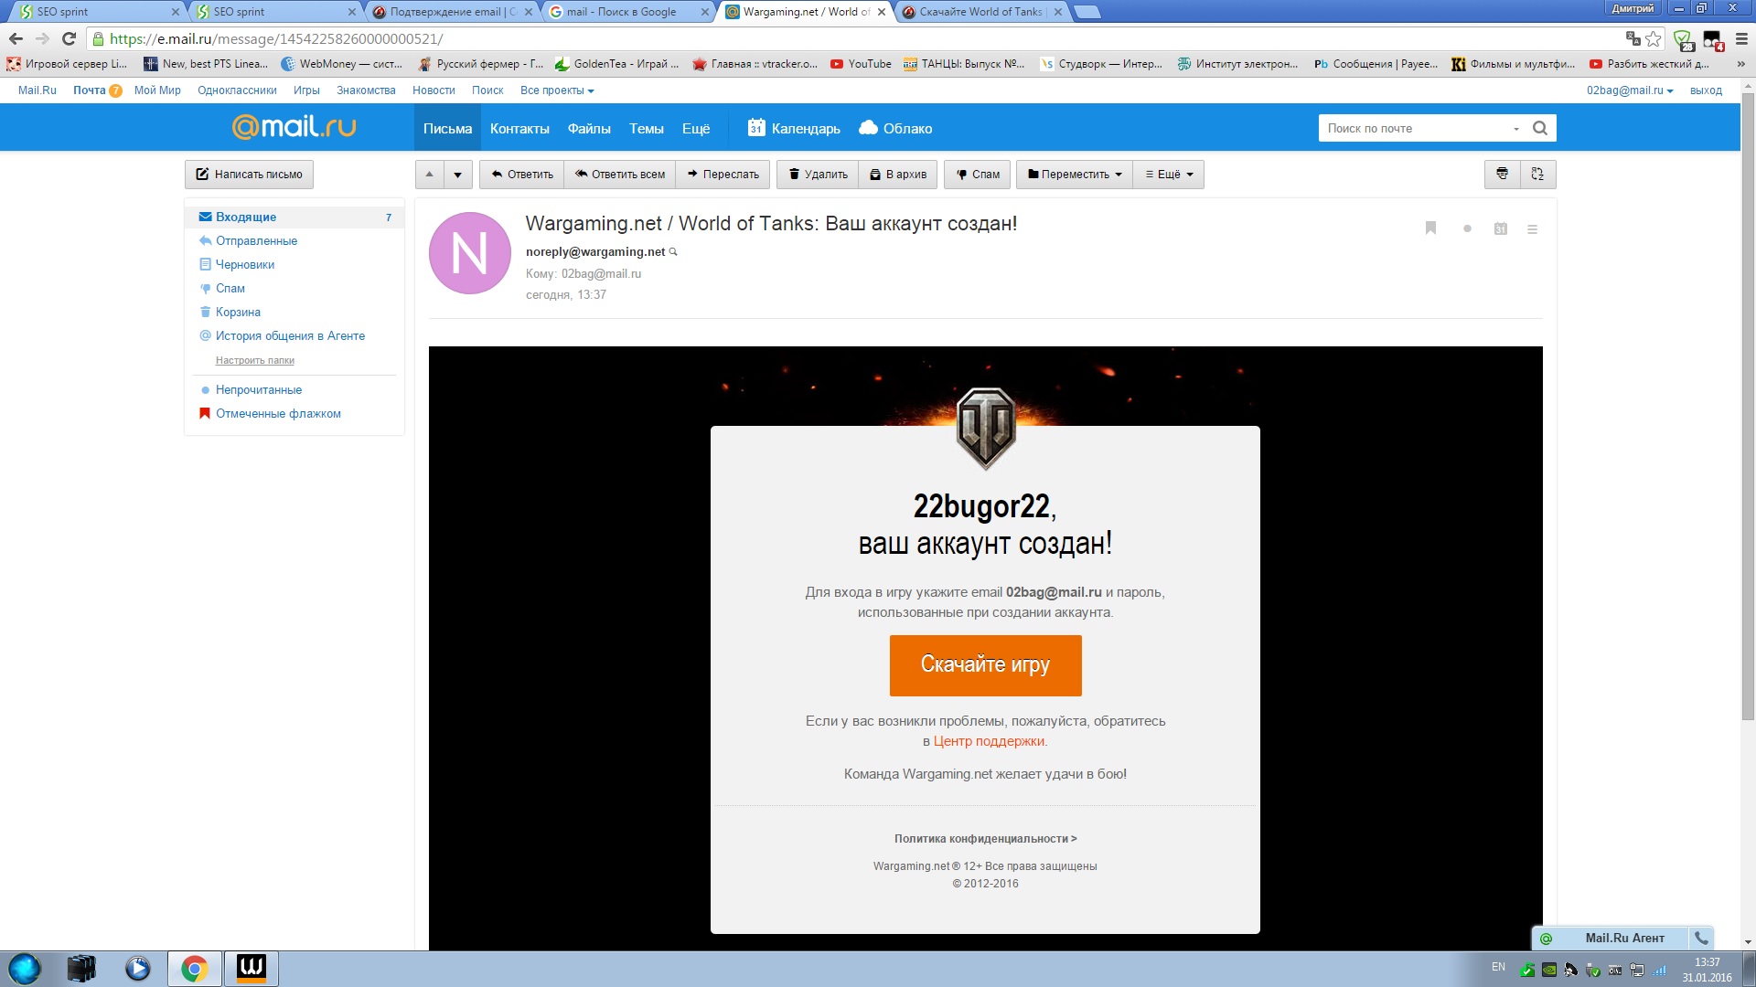Mark message as Спам button

978,174
